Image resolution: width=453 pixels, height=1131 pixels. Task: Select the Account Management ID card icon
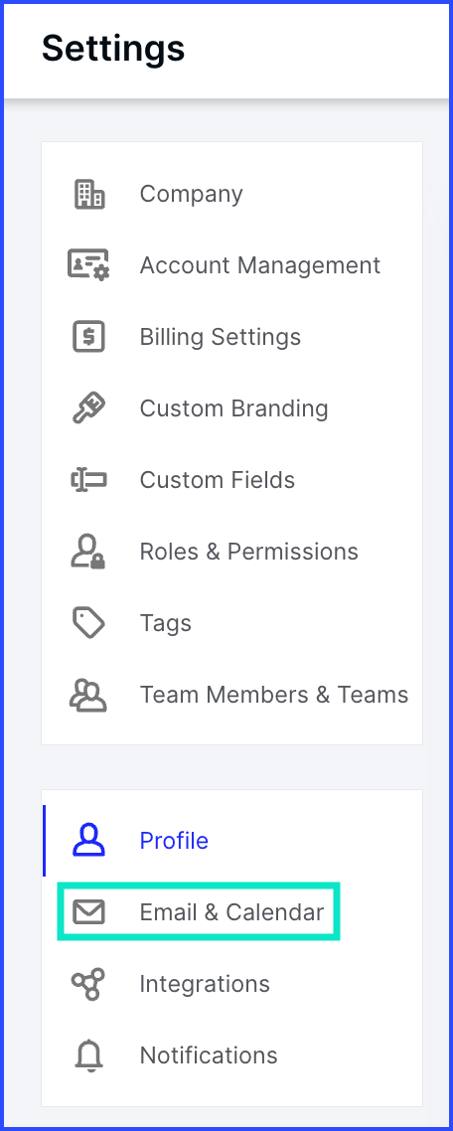(88, 264)
